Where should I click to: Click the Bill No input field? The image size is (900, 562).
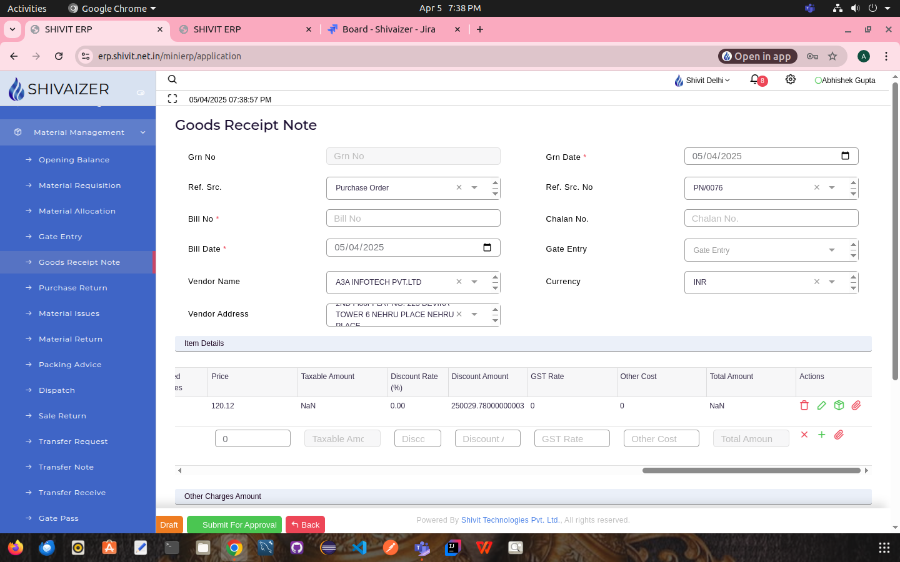click(413, 219)
